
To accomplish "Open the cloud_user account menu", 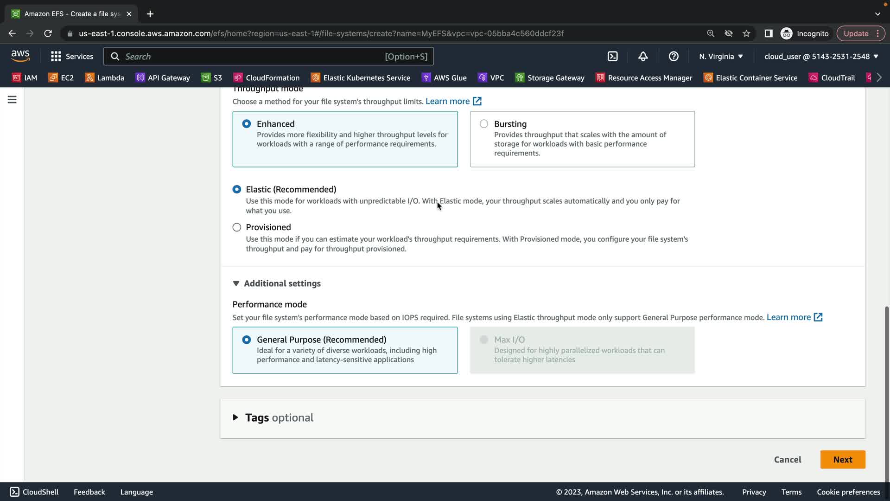I will point(821,57).
